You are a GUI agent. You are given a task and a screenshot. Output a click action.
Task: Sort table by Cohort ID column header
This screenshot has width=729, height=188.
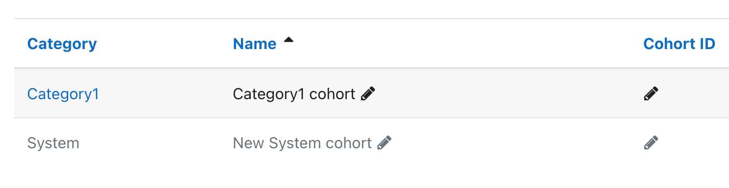[679, 44]
